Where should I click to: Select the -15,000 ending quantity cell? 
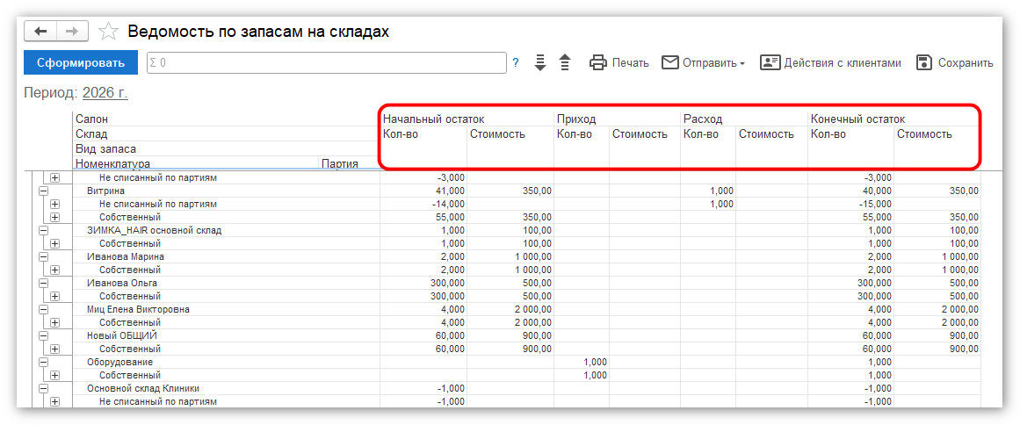coord(850,204)
